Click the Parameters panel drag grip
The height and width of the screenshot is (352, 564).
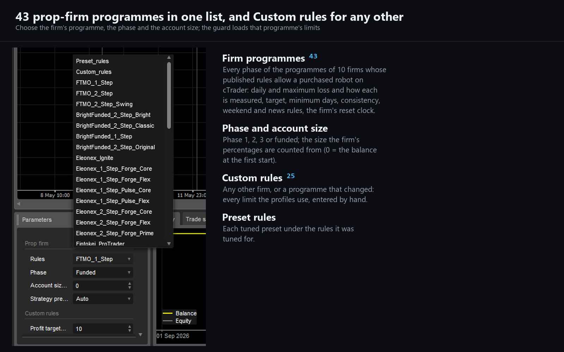[x=18, y=220]
